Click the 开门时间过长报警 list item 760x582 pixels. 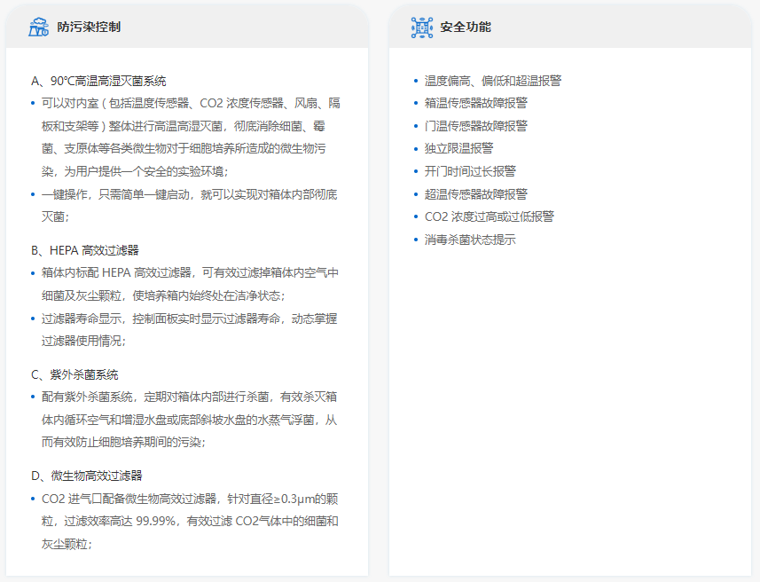click(470, 171)
